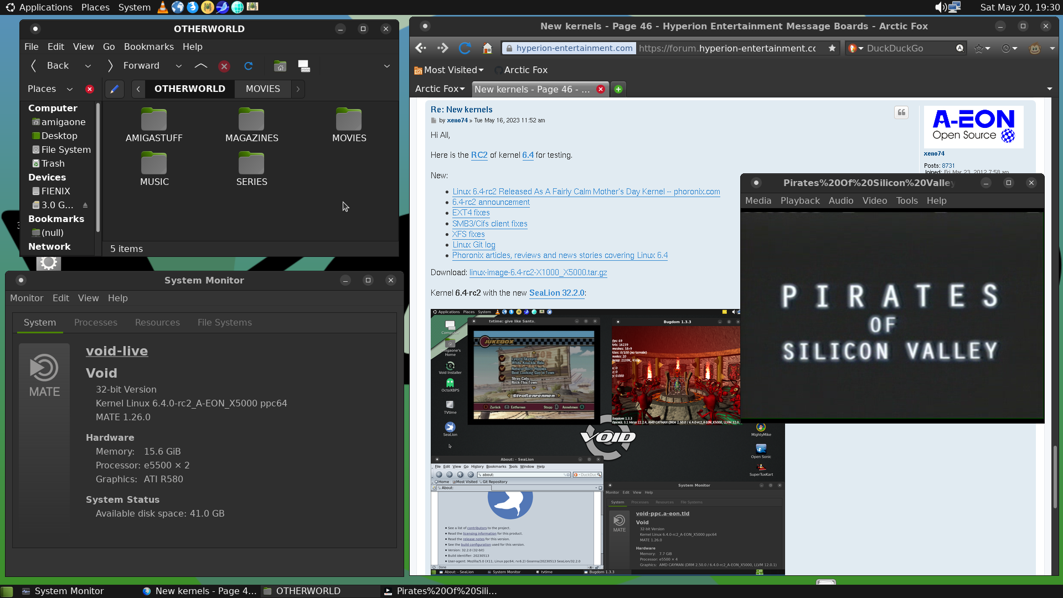Open the Computer icon in the file manager toolbar

[x=304, y=66]
